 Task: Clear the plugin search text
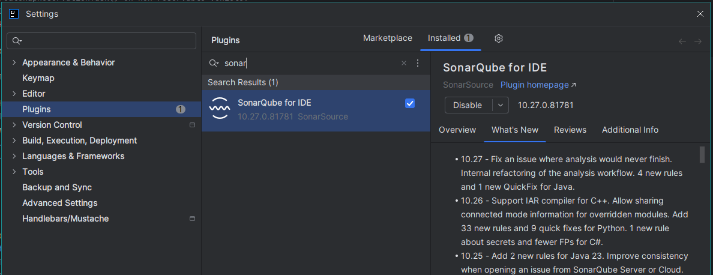[x=404, y=63]
